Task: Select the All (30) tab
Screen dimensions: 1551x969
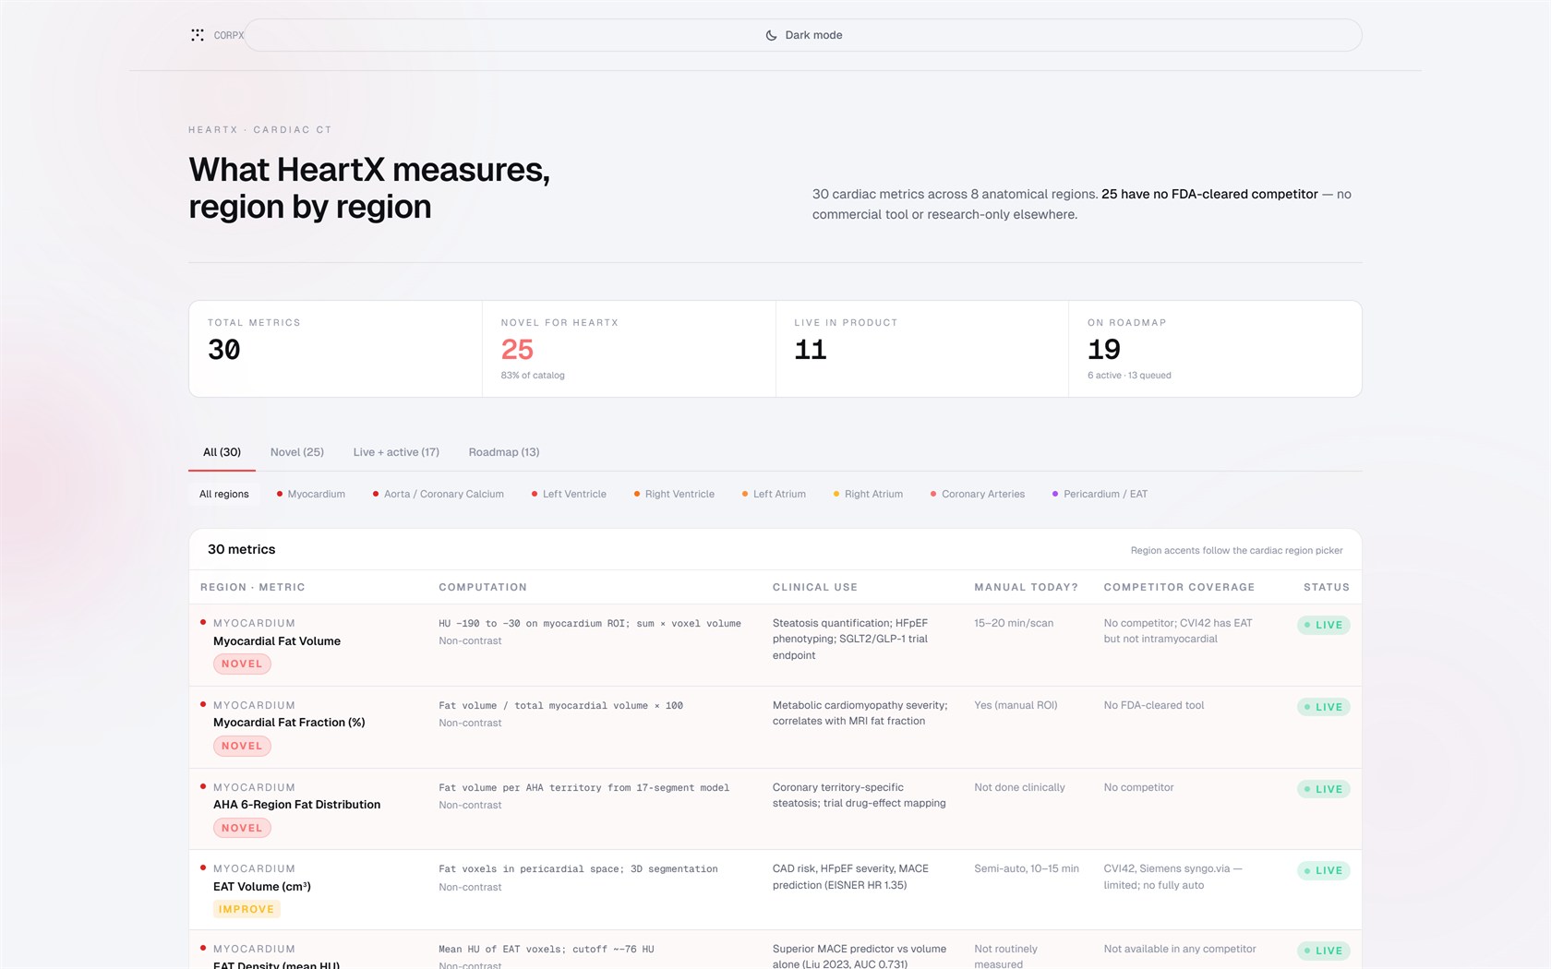Action: click(222, 452)
